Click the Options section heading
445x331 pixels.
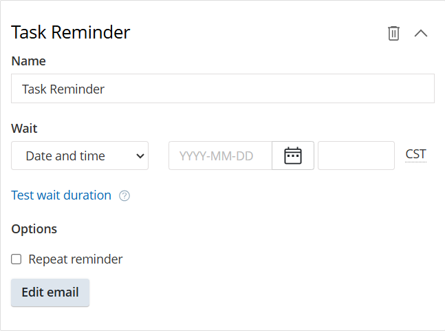coord(34,229)
